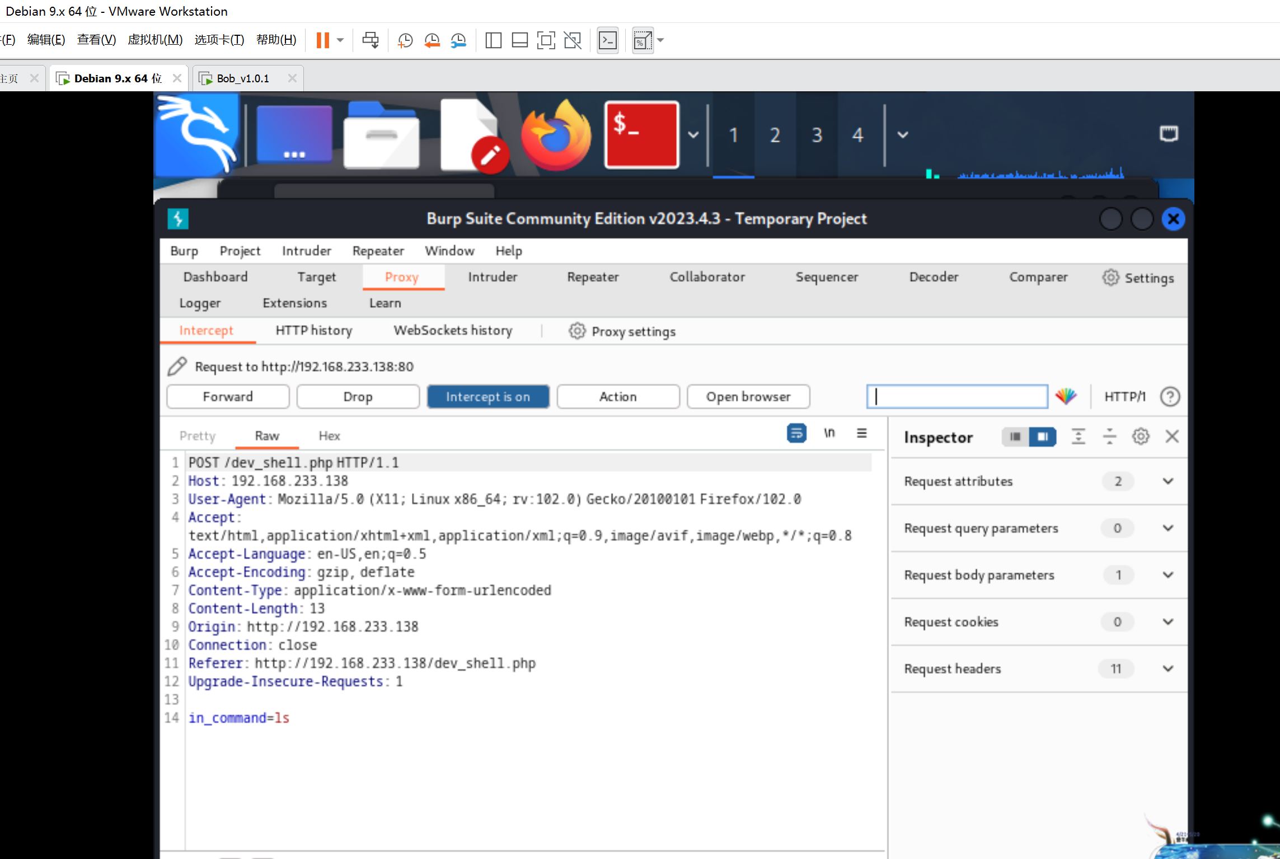This screenshot has height=859, width=1280.
Task: Open the dropdown beside the VMware pause button
Action: 340,40
